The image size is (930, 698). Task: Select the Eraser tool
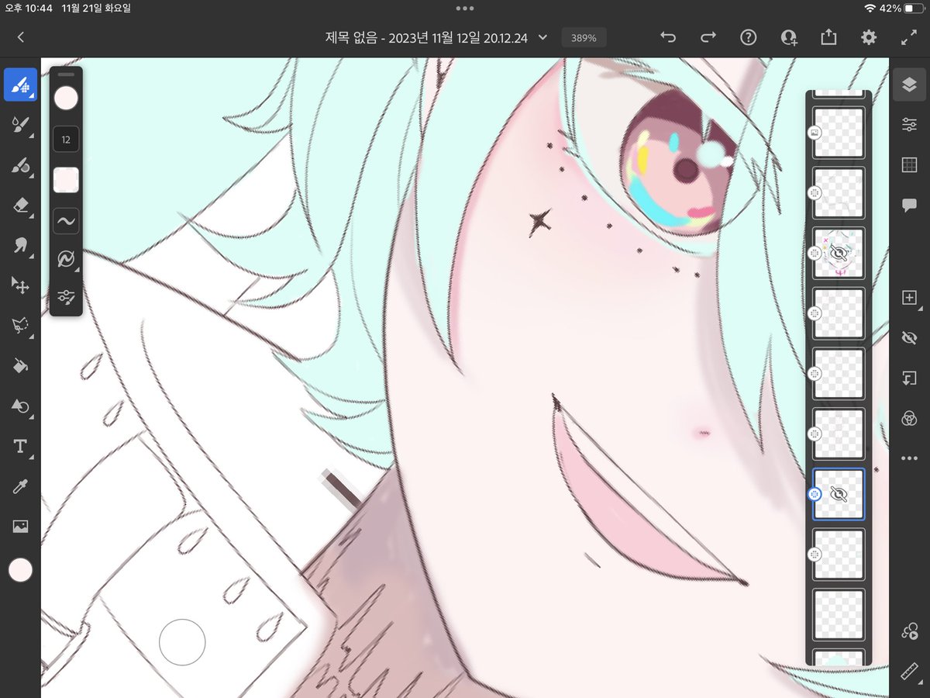(x=20, y=205)
